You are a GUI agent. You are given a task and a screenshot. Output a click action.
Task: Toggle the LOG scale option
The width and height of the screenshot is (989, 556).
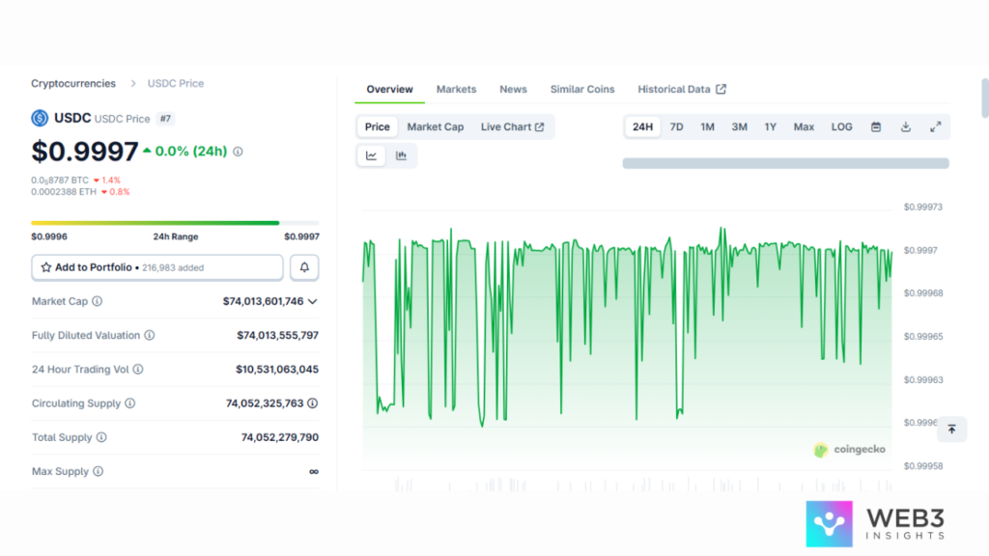[841, 126]
